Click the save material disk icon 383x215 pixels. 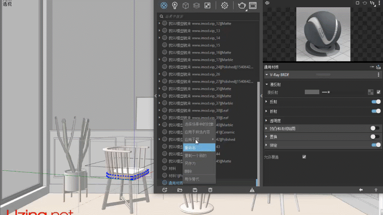[195, 190]
